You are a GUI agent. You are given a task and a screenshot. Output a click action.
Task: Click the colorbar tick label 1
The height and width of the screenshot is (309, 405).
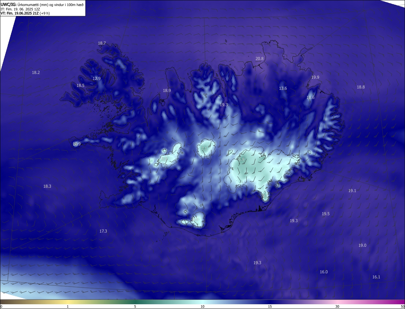click(68, 306)
